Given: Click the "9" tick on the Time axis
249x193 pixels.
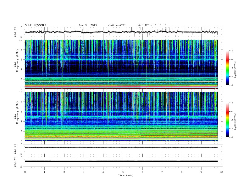Looking at the screenshot, I should pos(201,172).
